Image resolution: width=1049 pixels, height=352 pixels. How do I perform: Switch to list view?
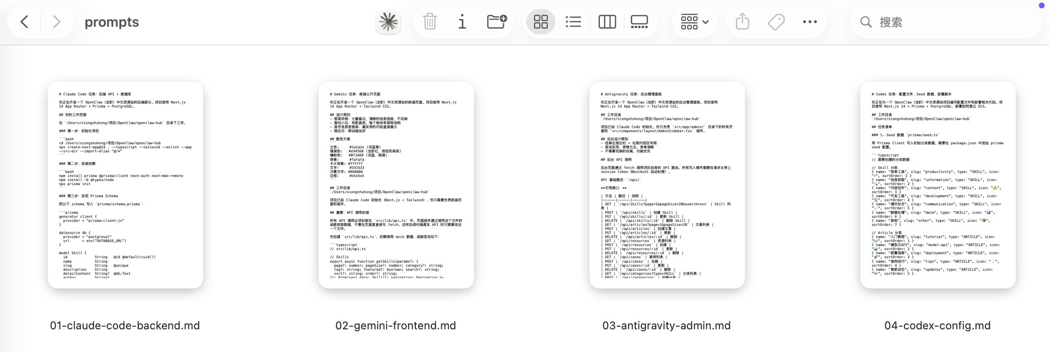pyautogui.click(x=573, y=22)
